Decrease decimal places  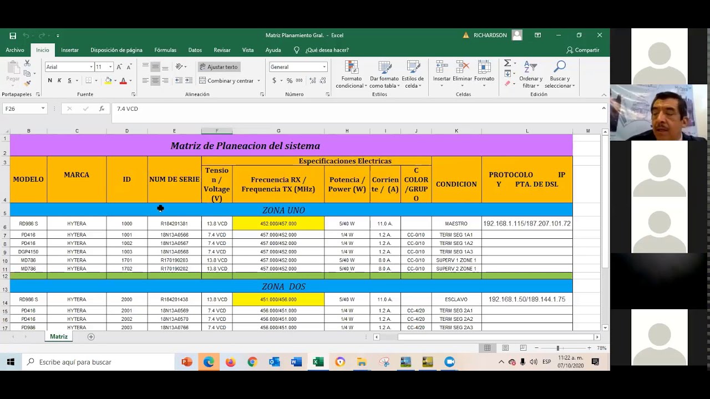[323, 80]
